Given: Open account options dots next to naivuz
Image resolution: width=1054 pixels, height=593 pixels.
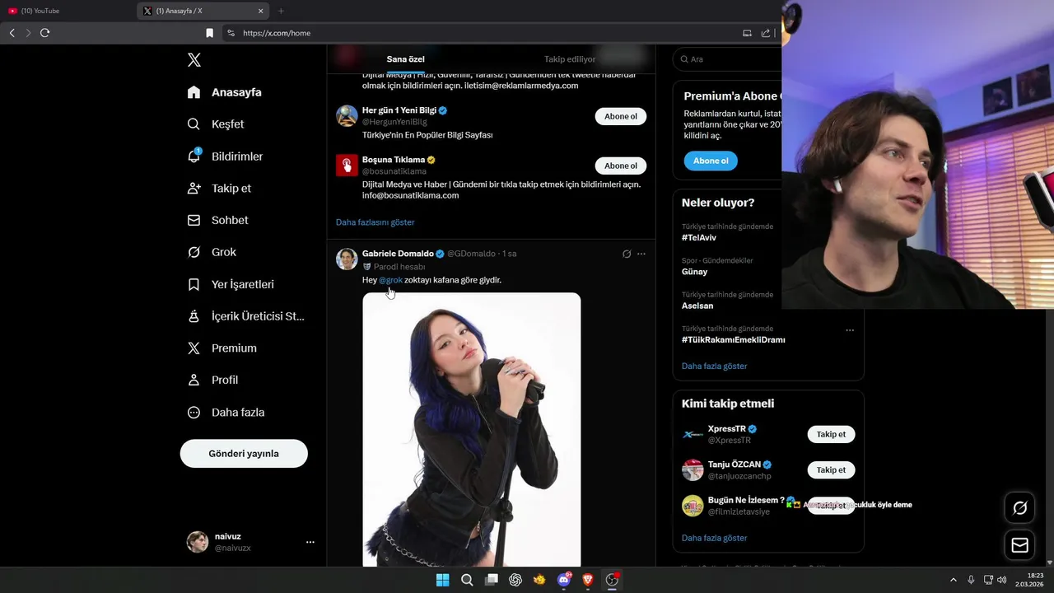Looking at the screenshot, I should 310,542.
